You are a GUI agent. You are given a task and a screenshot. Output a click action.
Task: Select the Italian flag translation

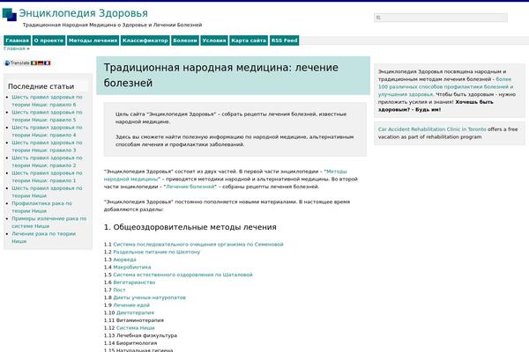[34, 63]
